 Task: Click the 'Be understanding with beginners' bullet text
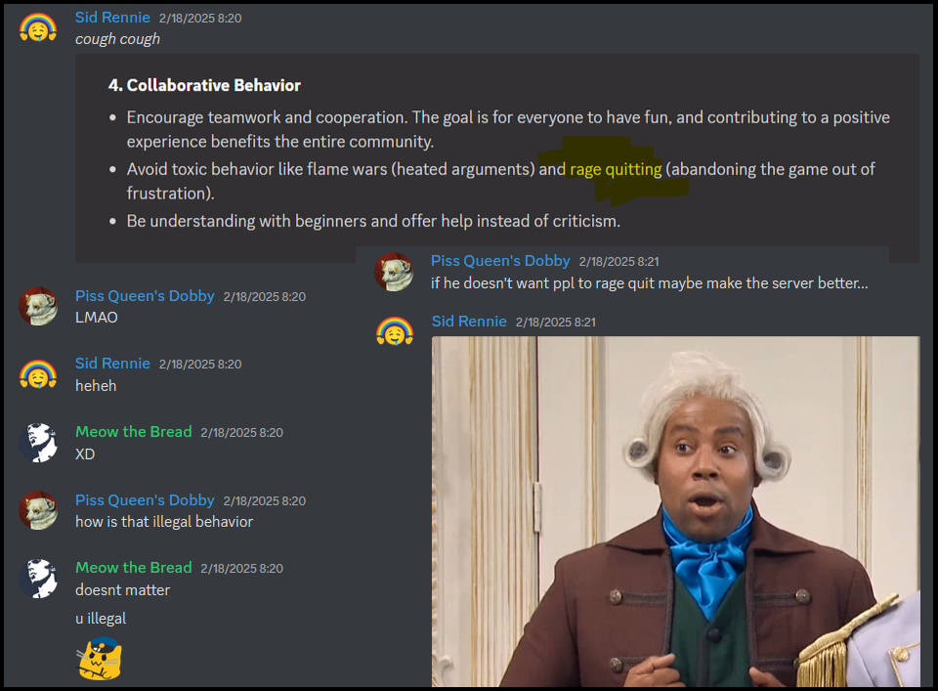click(373, 221)
